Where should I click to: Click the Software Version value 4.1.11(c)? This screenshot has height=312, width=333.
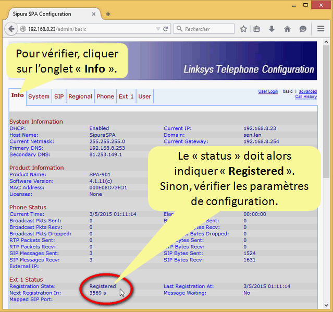[101, 181]
